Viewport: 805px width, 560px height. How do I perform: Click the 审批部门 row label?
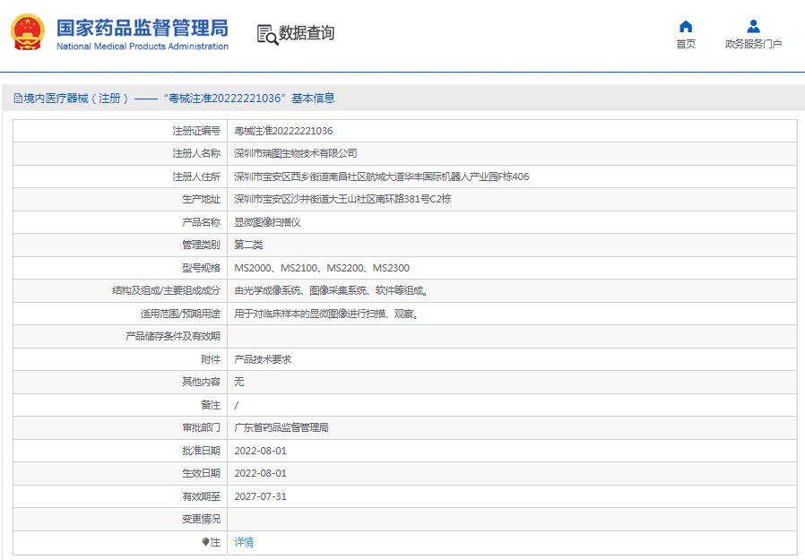(x=201, y=427)
